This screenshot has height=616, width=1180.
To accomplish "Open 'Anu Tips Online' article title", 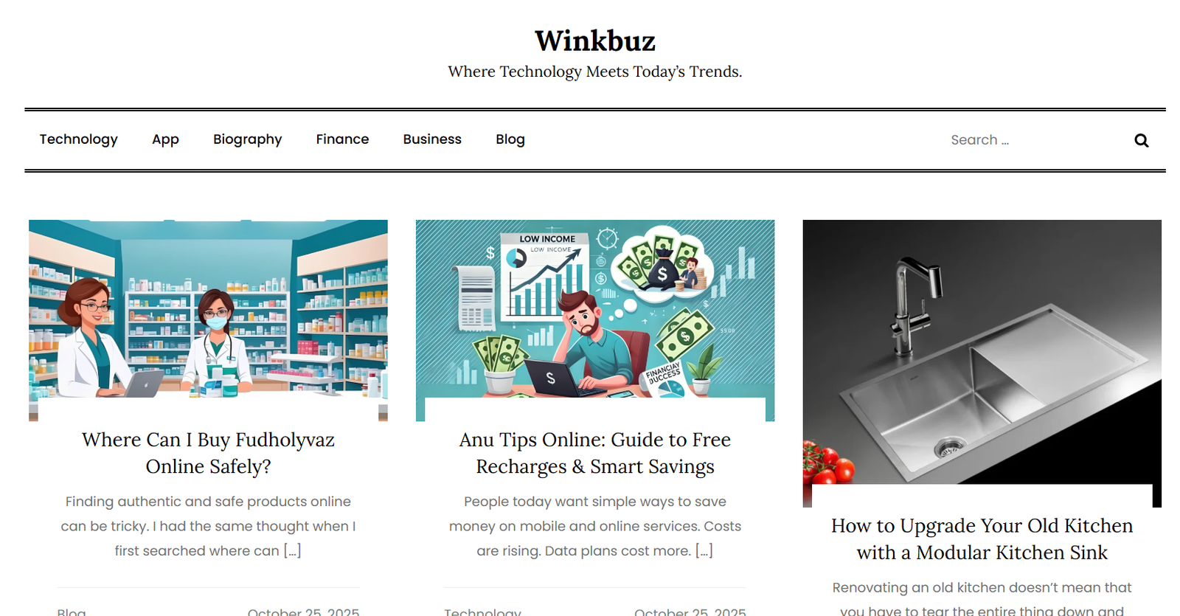I will click(595, 453).
